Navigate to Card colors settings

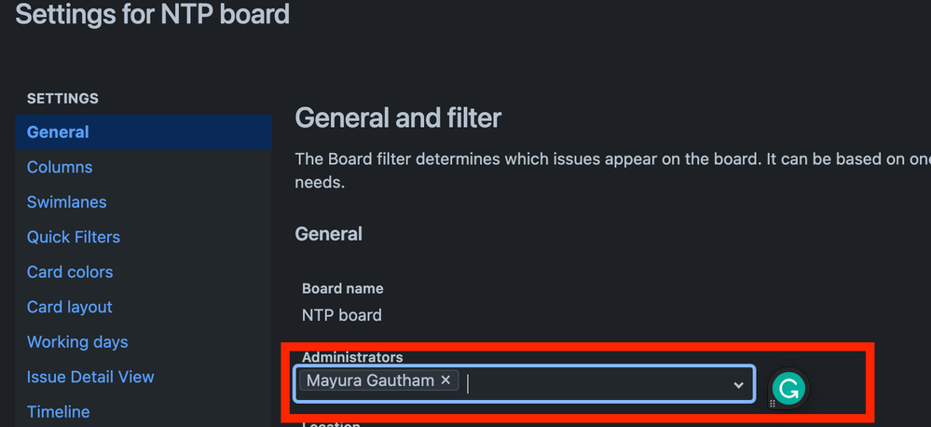[70, 272]
